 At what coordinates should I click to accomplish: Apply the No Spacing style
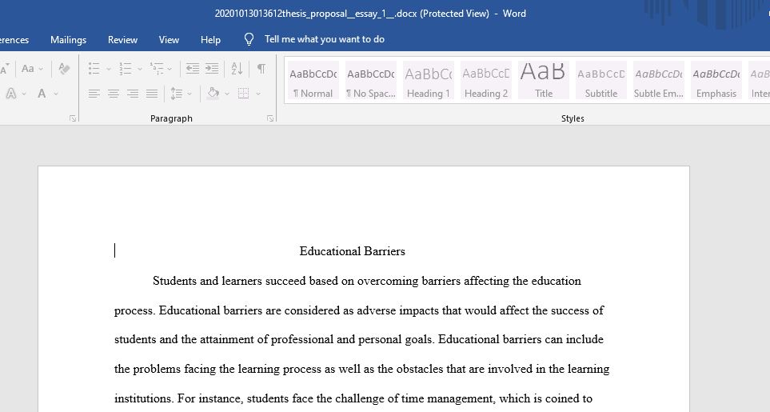coord(371,81)
